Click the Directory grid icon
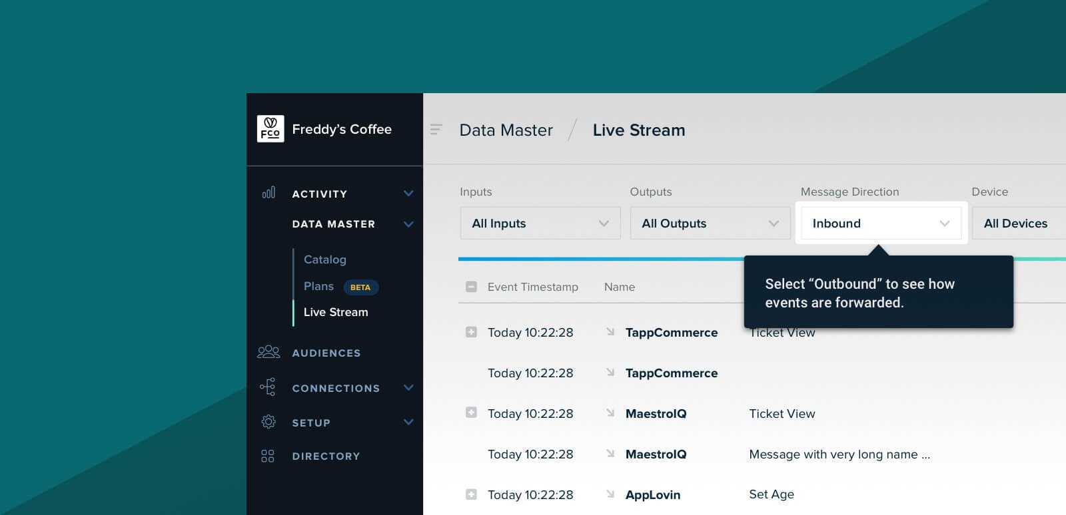This screenshot has height=515, width=1066. pos(268,456)
